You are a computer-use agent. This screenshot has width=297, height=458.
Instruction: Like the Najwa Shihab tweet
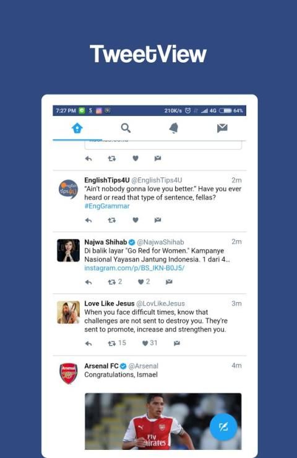(x=144, y=282)
